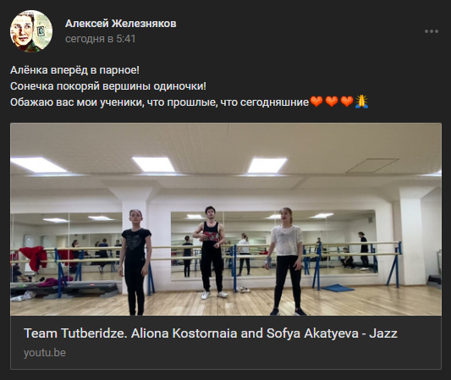Click the author name Алексей Железняков
451x380 pixels.
(120, 24)
